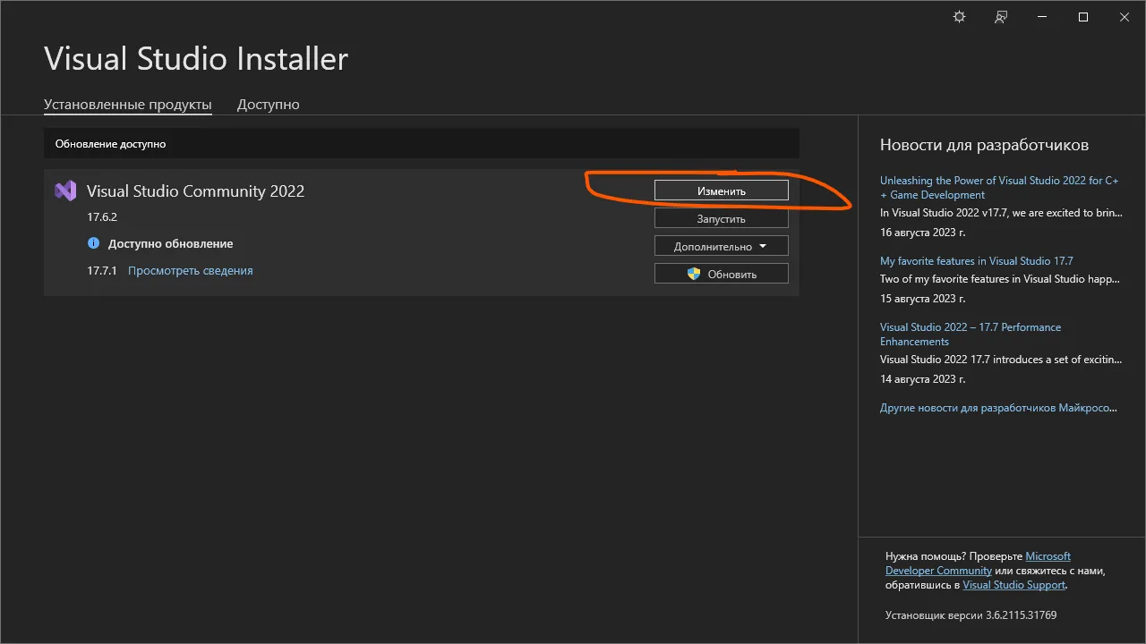The width and height of the screenshot is (1146, 644).
Task: Click the 15 августа 2023 г. date
Action: click(x=922, y=298)
